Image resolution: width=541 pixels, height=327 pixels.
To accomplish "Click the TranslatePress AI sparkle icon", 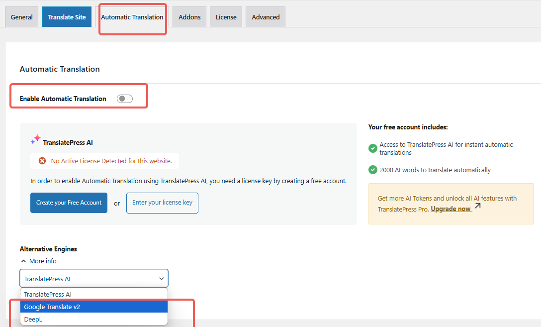I will point(36,140).
